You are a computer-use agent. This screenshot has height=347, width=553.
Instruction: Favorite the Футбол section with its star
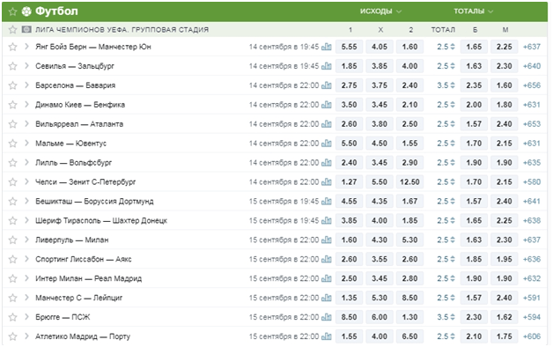click(x=12, y=11)
